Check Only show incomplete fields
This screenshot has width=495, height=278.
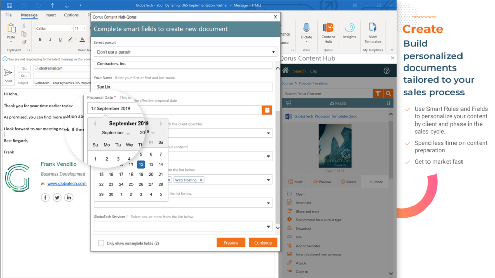click(101, 243)
